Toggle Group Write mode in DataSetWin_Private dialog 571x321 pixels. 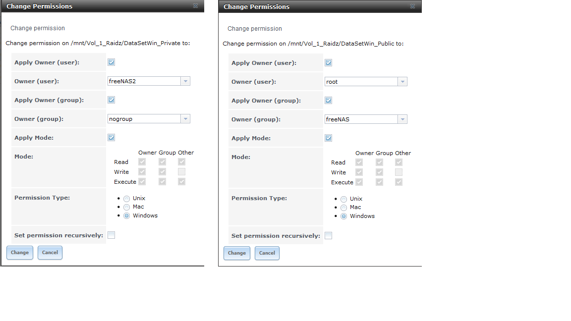tap(163, 171)
